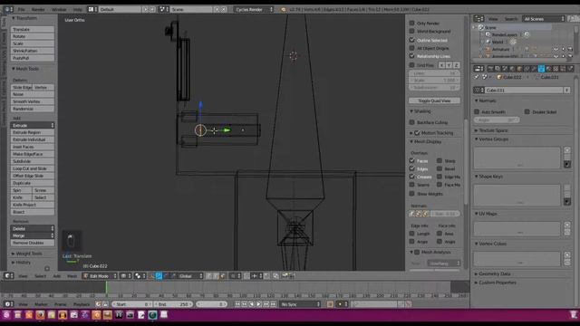Open the 3D manipulator toggle icon in header
The width and height of the screenshot is (580, 326).
[152, 276]
